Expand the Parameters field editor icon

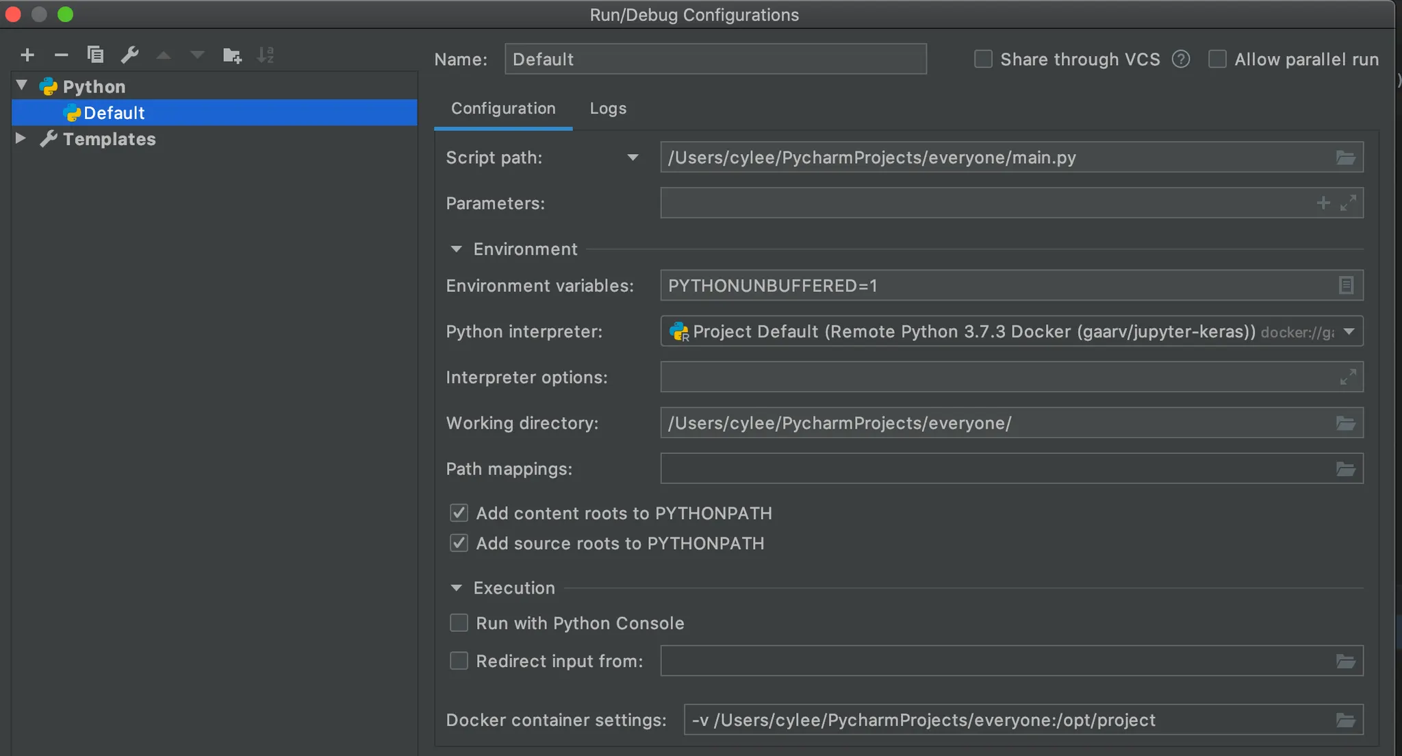point(1348,203)
